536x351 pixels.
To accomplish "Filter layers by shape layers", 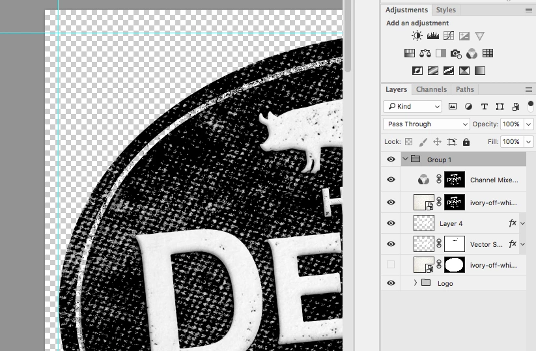I will 500,107.
